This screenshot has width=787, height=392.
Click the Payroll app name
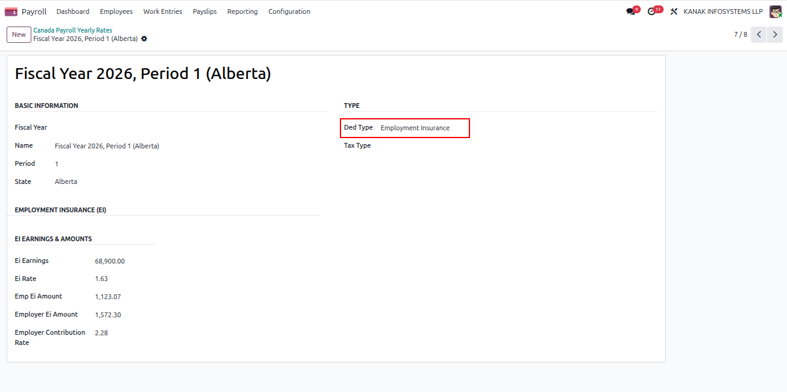[34, 11]
